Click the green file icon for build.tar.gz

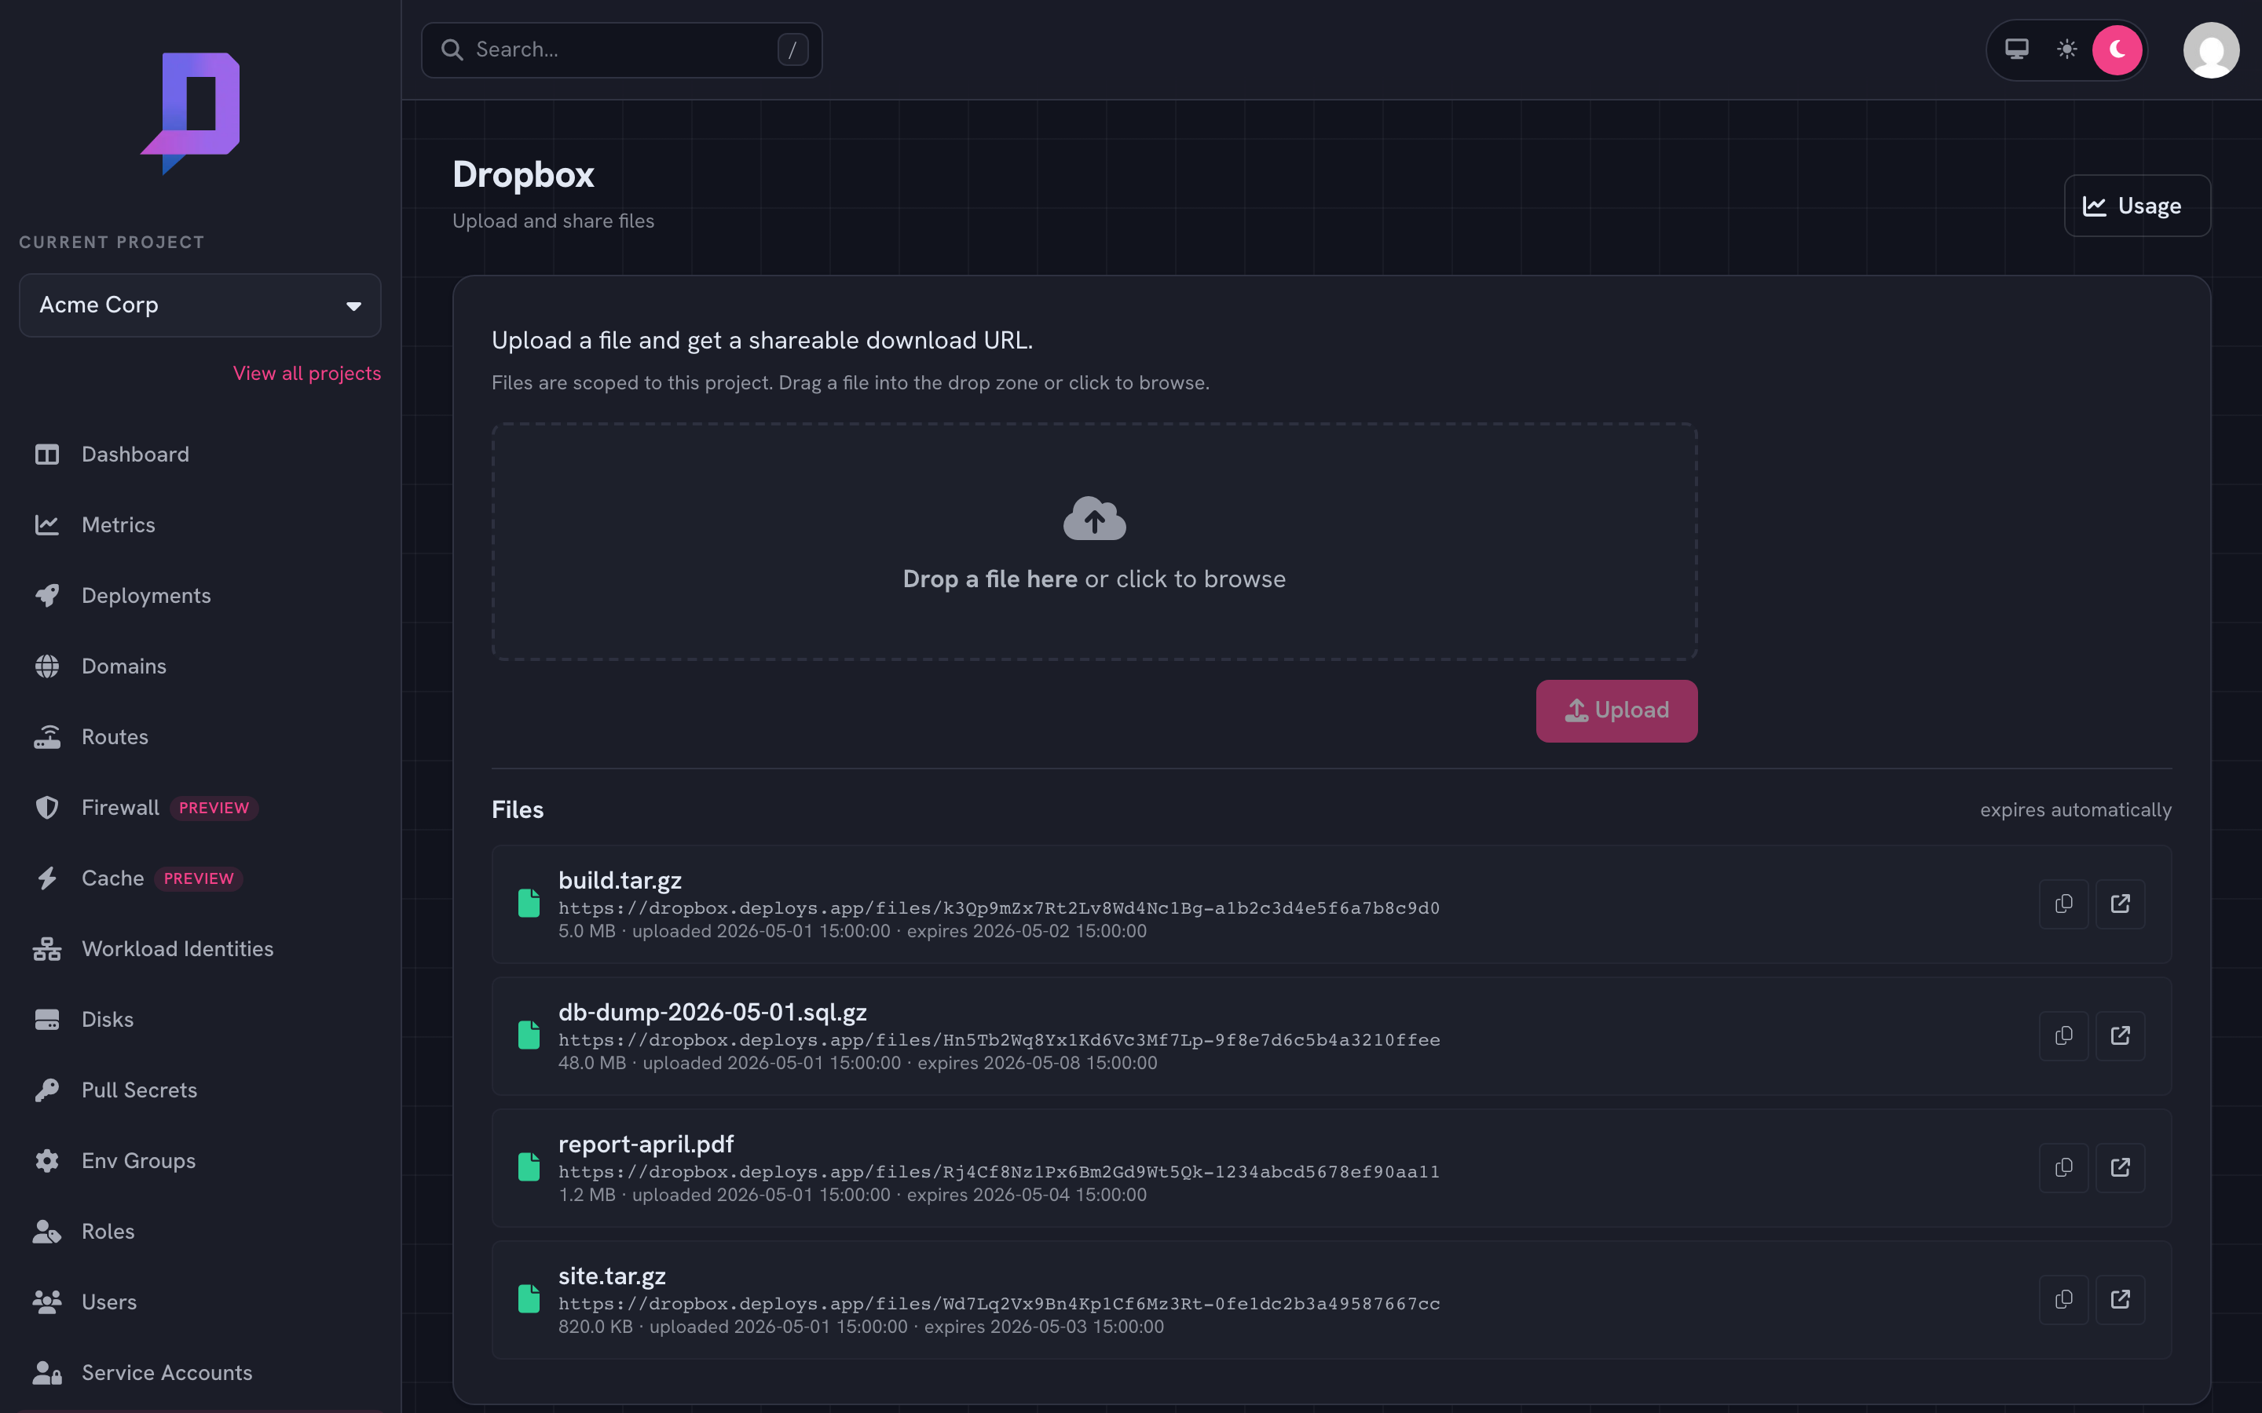click(x=529, y=903)
